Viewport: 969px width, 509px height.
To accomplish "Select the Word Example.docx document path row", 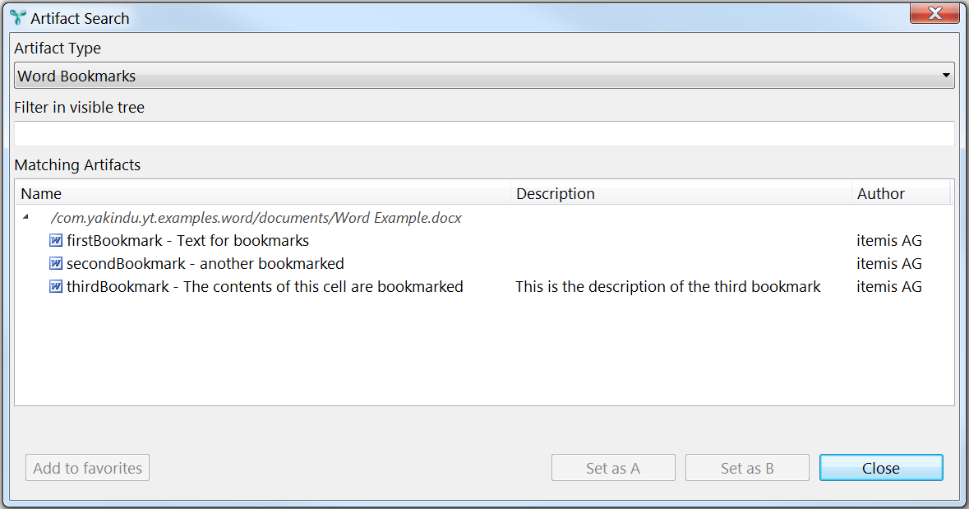I will [x=256, y=218].
